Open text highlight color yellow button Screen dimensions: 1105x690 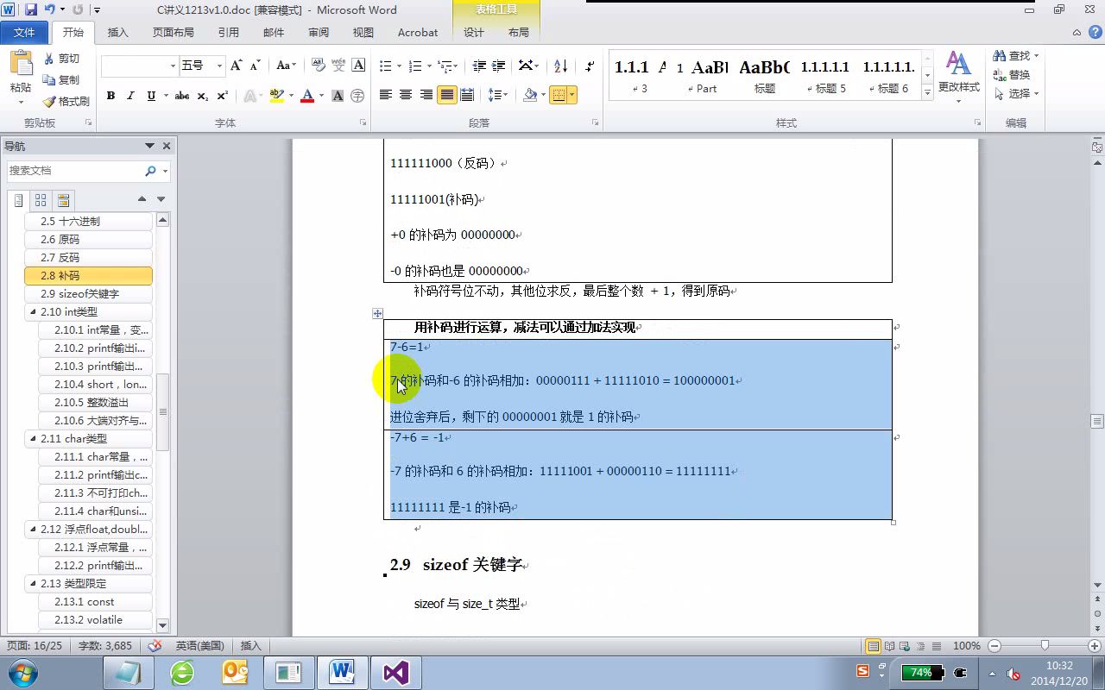276,96
